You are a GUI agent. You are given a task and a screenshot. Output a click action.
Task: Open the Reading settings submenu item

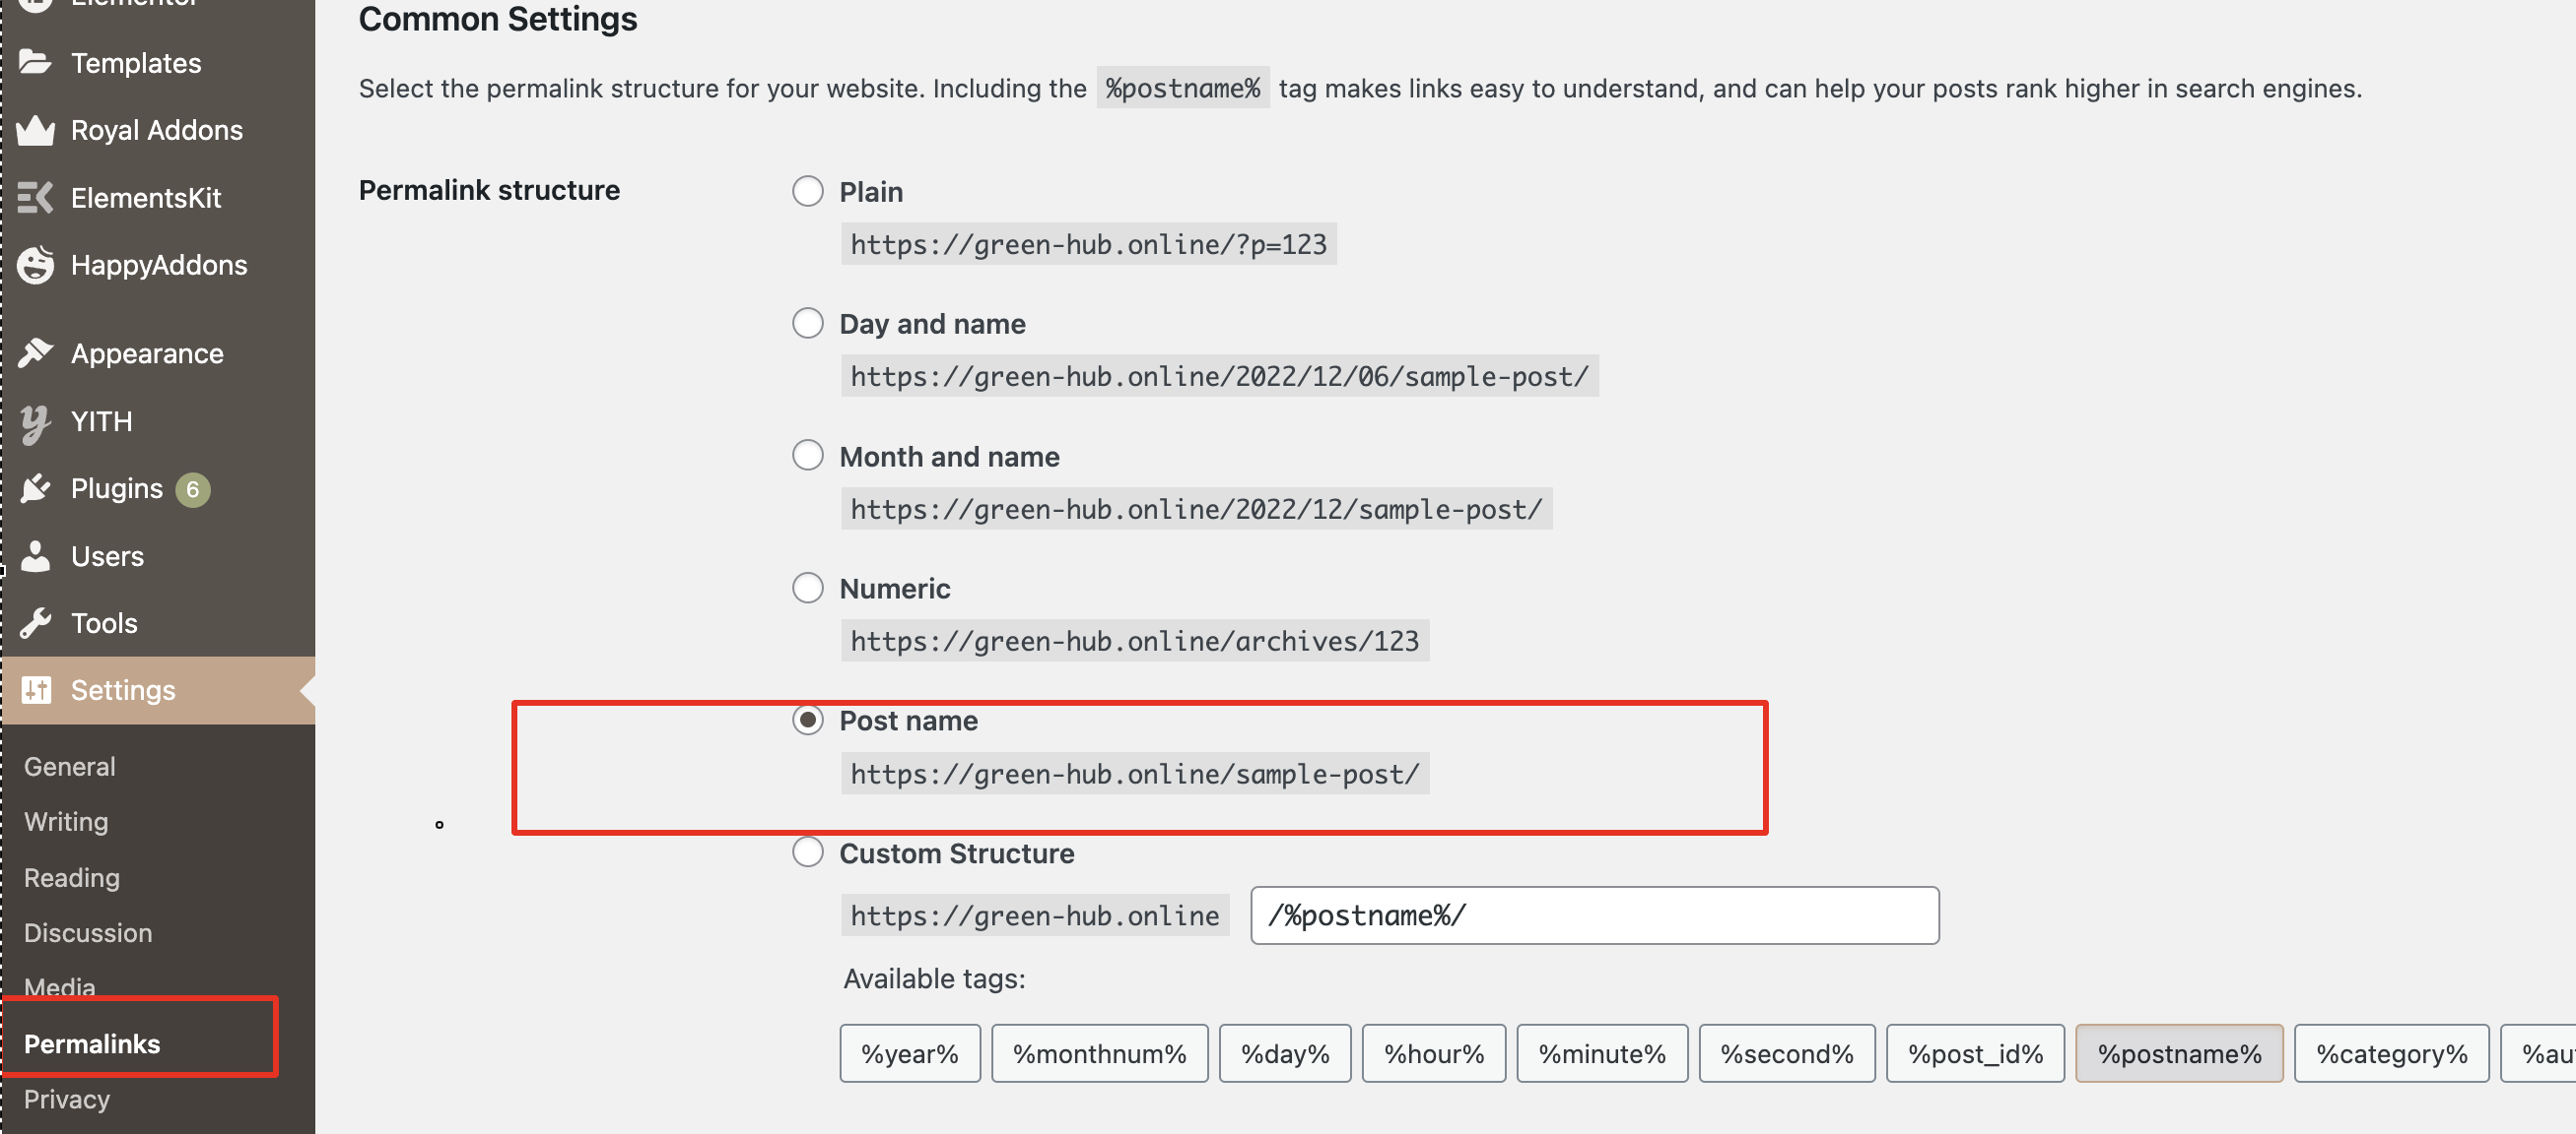coord(72,877)
